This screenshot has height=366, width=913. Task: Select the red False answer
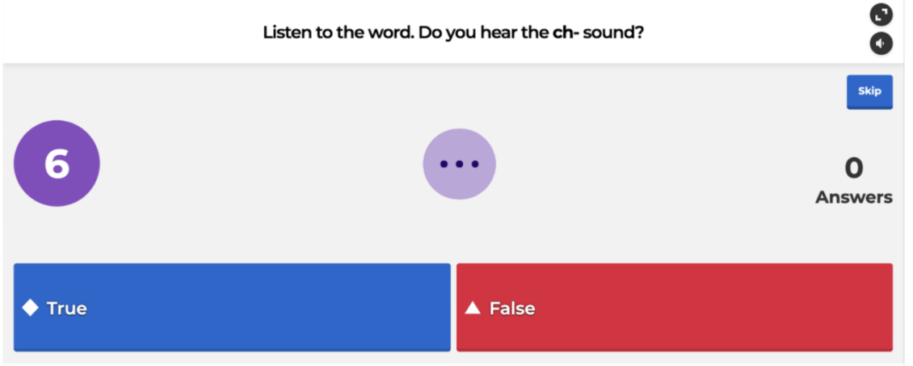point(674,307)
